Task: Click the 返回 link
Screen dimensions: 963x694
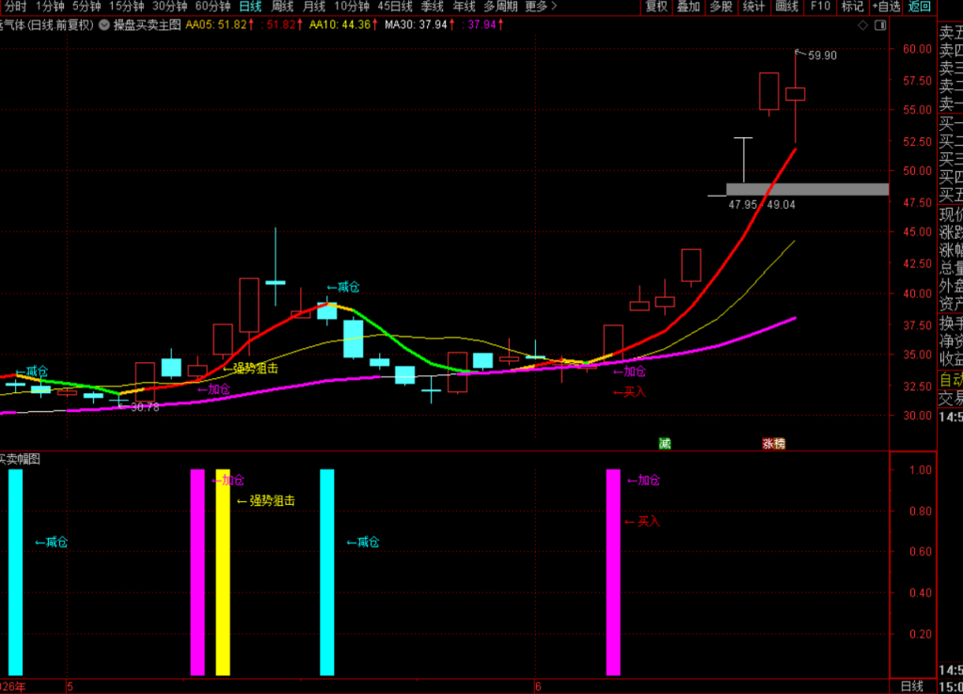Action: (920, 7)
